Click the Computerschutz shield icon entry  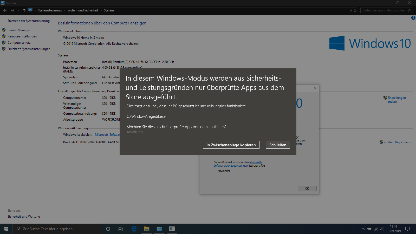[x=19, y=43]
